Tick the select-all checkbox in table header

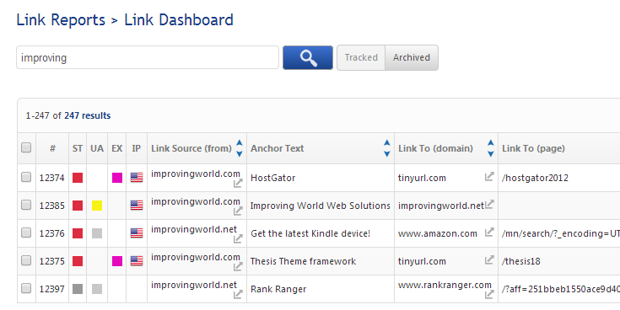tap(26, 147)
